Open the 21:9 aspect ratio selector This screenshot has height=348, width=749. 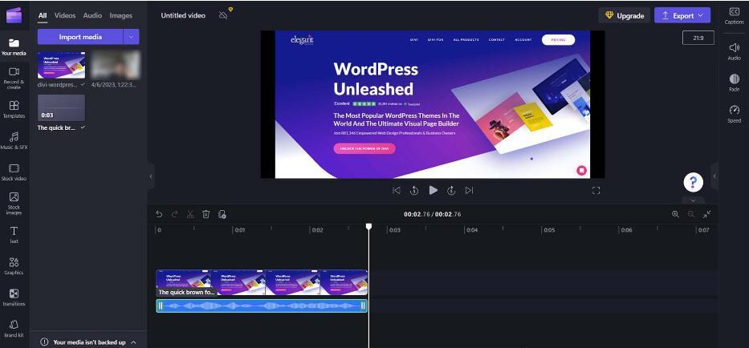(698, 38)
